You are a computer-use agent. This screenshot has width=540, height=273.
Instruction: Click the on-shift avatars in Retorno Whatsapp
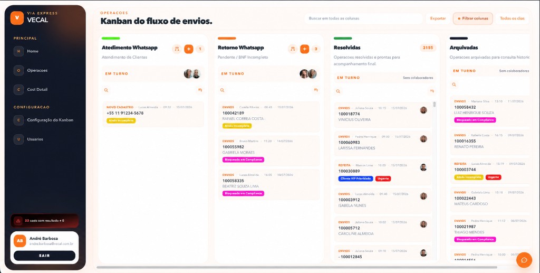point(308,74)
